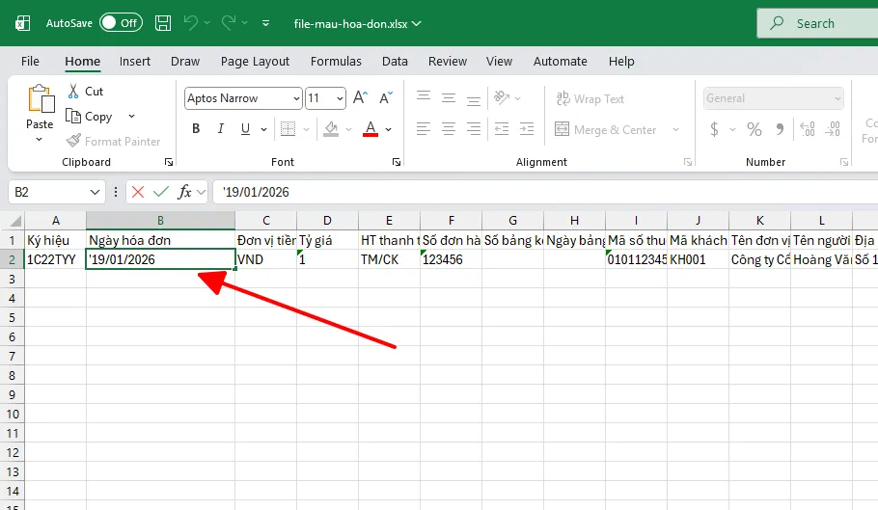Open the File menu
878x510 pixels.
tap(30, 61)
